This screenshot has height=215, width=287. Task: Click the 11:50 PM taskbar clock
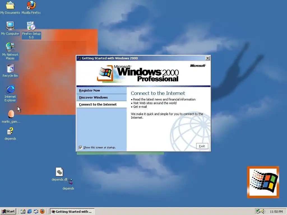click(x=276, y=212)
